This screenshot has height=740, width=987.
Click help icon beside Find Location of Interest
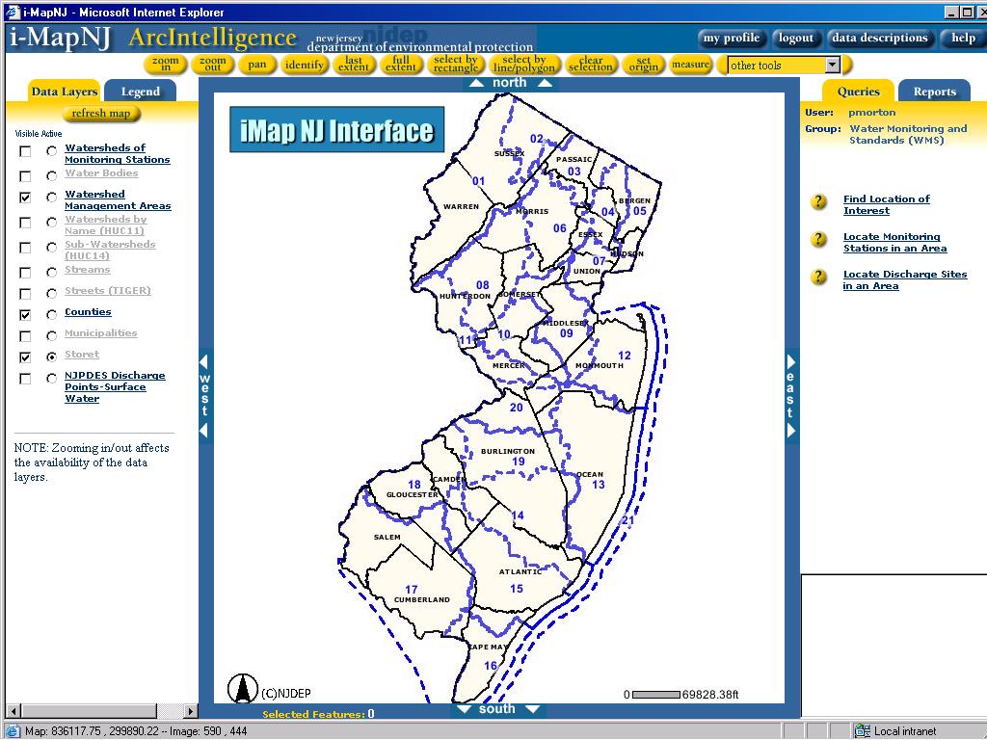pos(818,202)
